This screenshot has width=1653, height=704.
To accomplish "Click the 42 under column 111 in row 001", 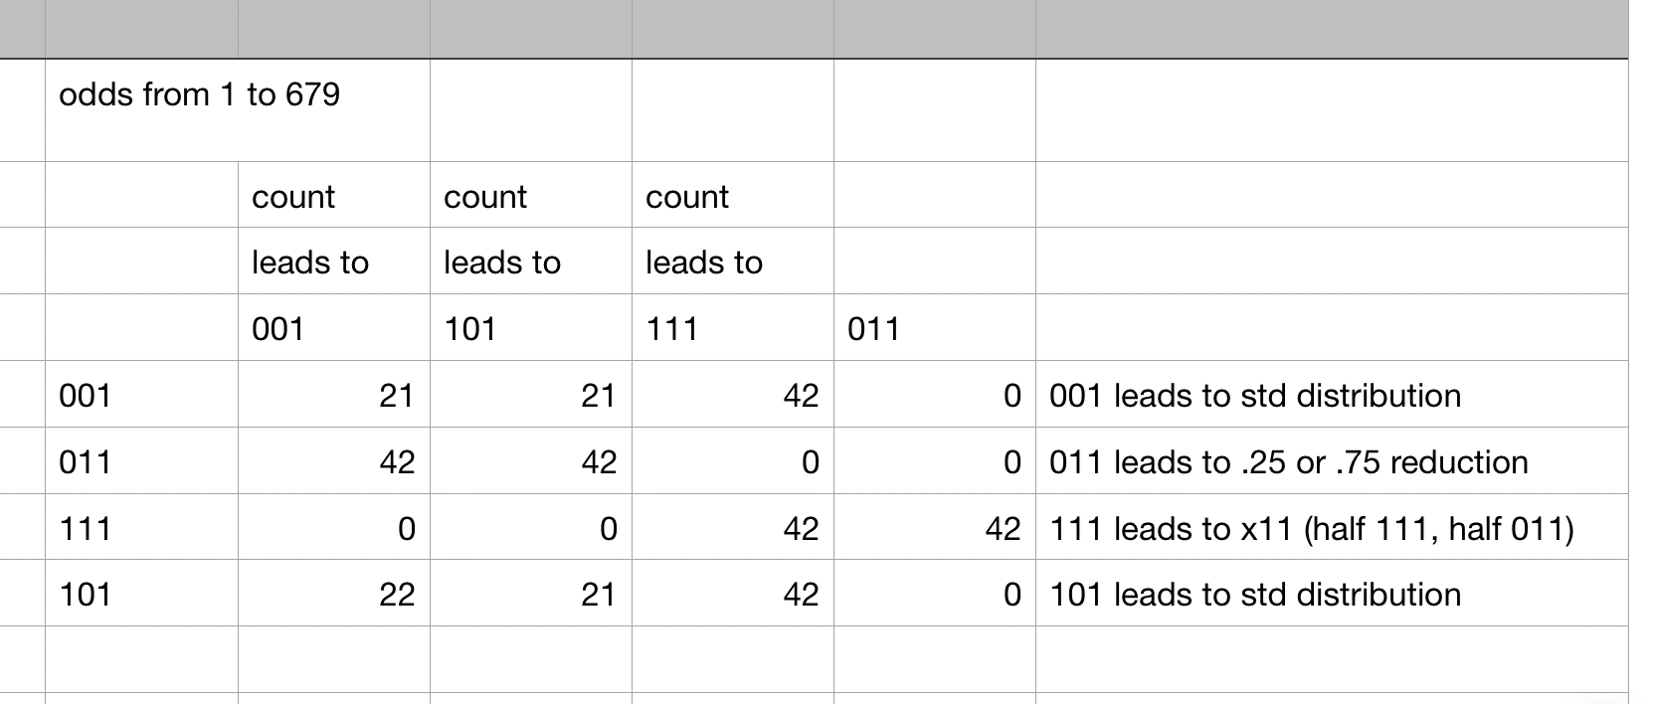I will (x=800, y=396).
